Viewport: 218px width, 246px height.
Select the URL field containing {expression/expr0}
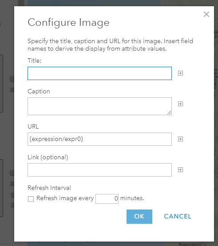(99, 139)
